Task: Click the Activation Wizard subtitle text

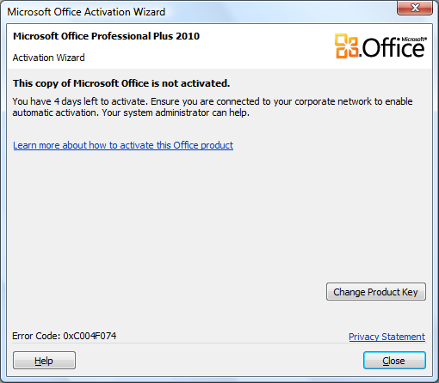Action: 48,58
